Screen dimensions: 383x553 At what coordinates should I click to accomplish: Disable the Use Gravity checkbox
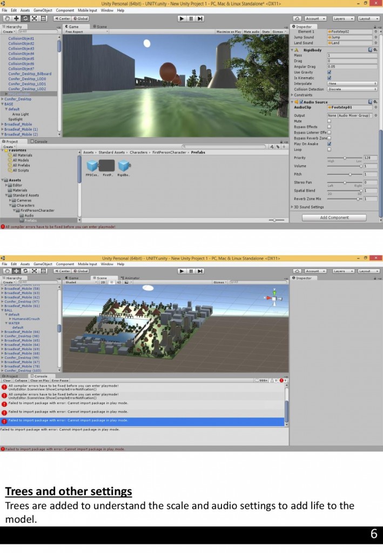[x=329, y=72]
